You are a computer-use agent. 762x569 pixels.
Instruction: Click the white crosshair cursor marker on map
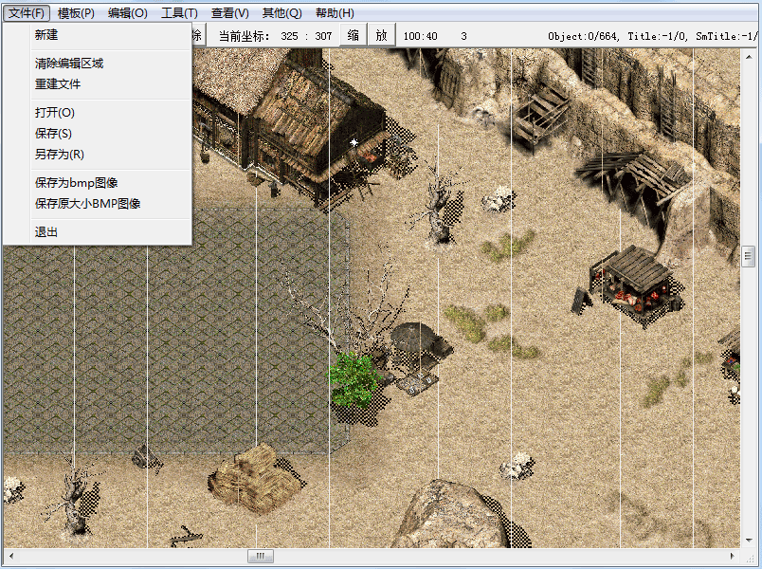354,142
